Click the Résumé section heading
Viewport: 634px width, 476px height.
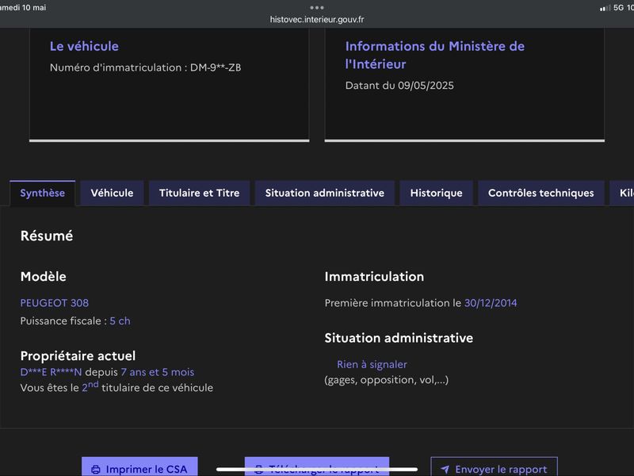(47, 236)
